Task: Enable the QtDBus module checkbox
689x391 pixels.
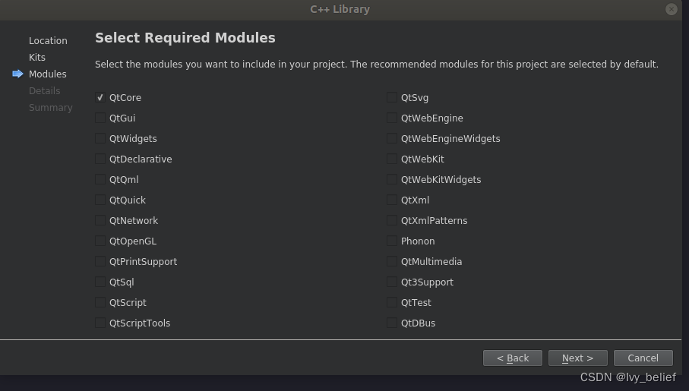Action: (x=391, y=323)
